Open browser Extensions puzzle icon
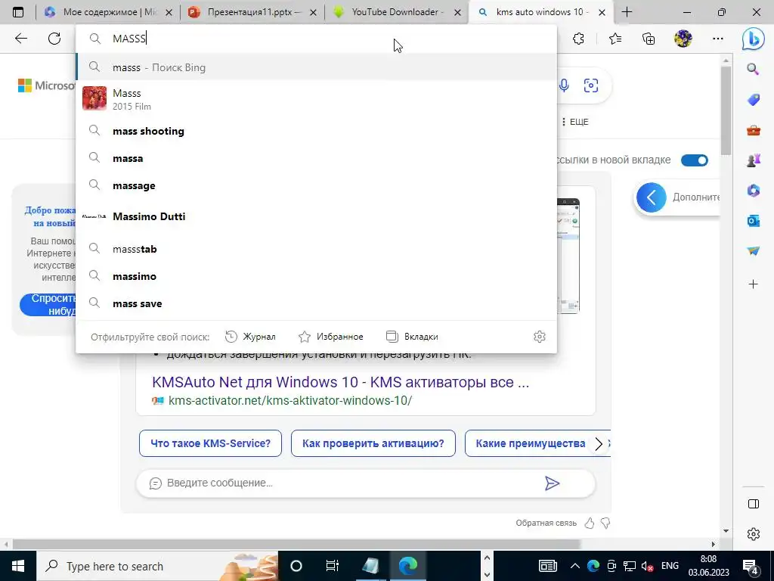The height and width of the screenshot is (581, 774). click(578, 39)
